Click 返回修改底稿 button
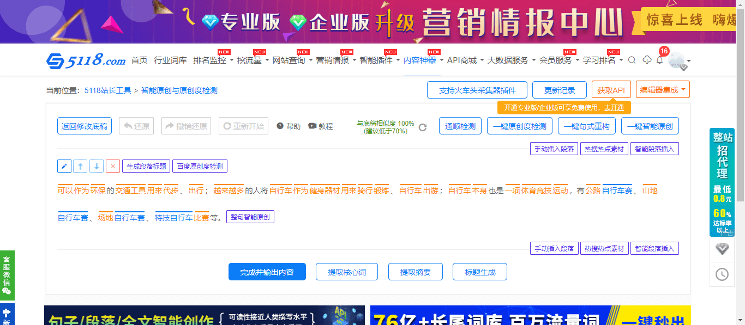This screenshot has height=325, width=745. pyautogui.click(x=85, y=126)
